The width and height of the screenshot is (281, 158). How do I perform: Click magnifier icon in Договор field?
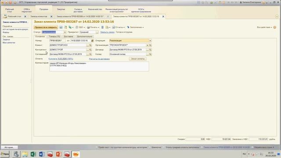pyautogui.click(x=150, y=50)
